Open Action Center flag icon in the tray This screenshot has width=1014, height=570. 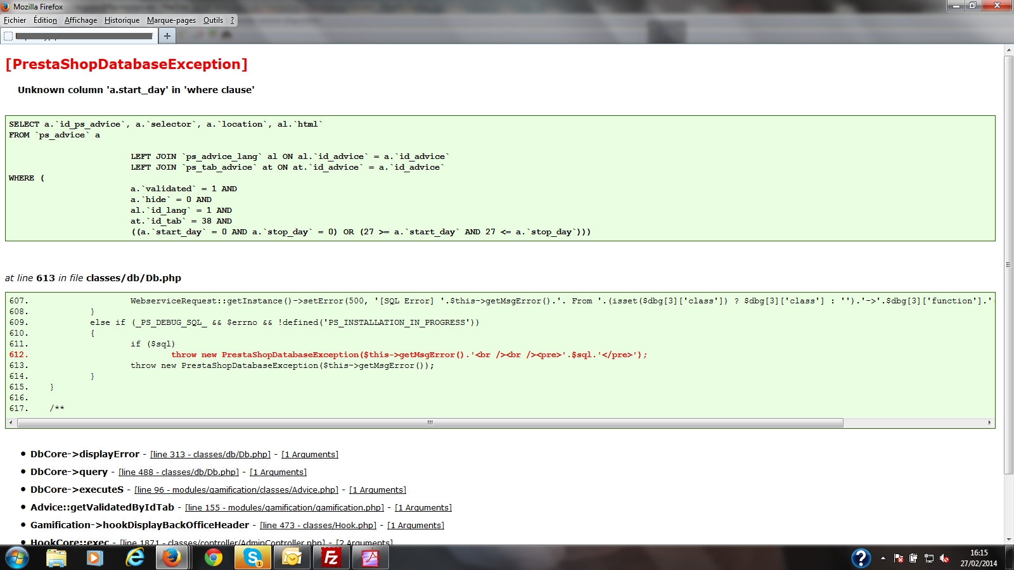coord(899,558)
